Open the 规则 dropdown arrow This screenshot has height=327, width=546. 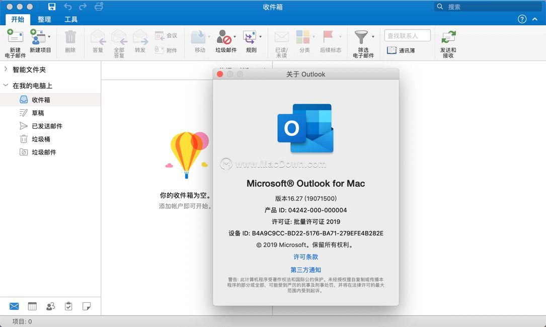(x=261, y=37)
